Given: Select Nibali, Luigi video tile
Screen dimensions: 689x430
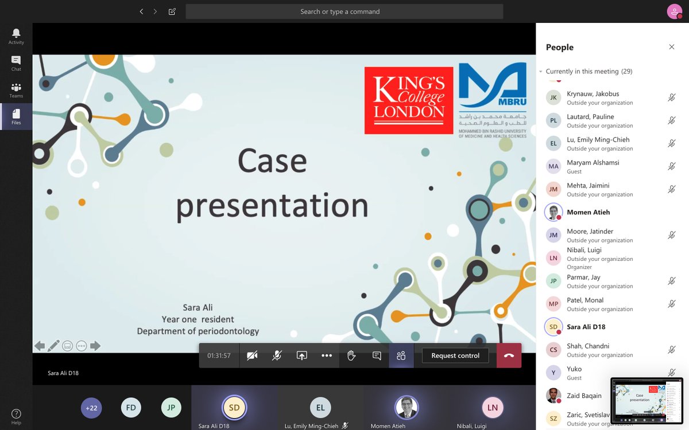Looking at the screenshot, I should pyautogui.click(x=493, y=408).
